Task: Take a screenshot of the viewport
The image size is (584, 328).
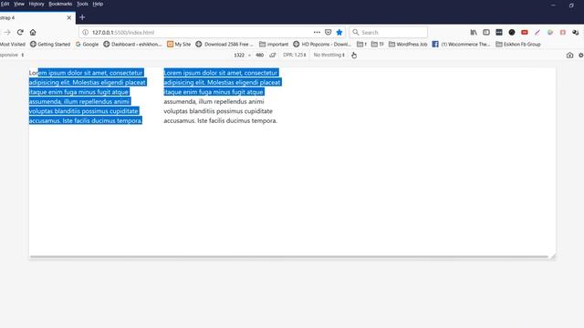Action: point(569,55)
